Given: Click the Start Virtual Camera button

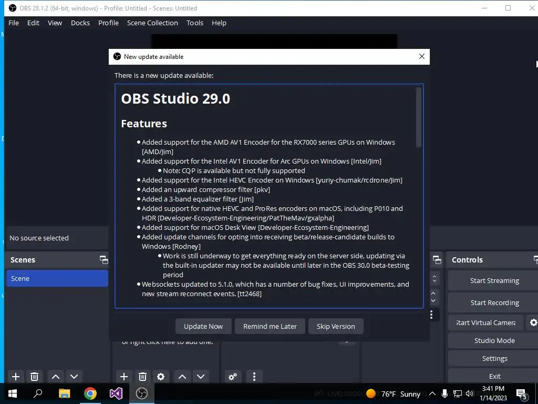Looking at the screenshot, I should (x=486, y=322).
